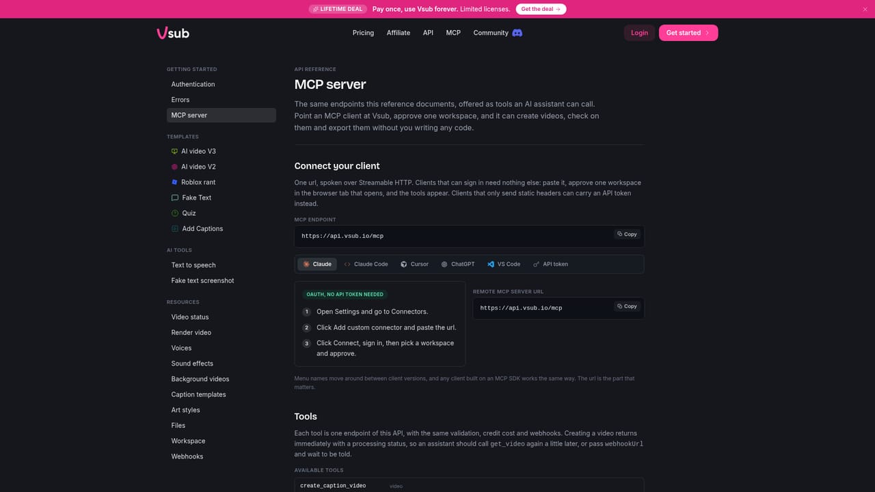Image resolution: width=875 pixels, height=492 pixels.
Task: Switch to the ChatGPT tab
Action: 457,264
